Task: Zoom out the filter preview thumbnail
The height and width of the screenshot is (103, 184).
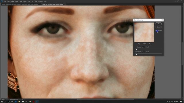Action: 139,44
